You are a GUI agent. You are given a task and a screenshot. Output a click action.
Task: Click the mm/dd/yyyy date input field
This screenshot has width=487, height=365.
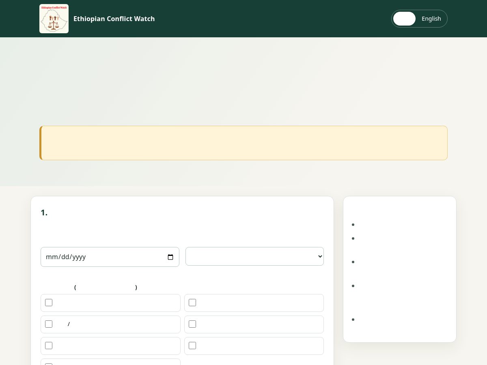pyautogui.click(x=110, y=257)
